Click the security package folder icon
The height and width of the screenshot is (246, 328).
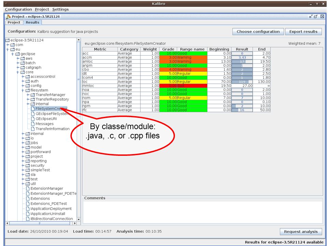28,166
